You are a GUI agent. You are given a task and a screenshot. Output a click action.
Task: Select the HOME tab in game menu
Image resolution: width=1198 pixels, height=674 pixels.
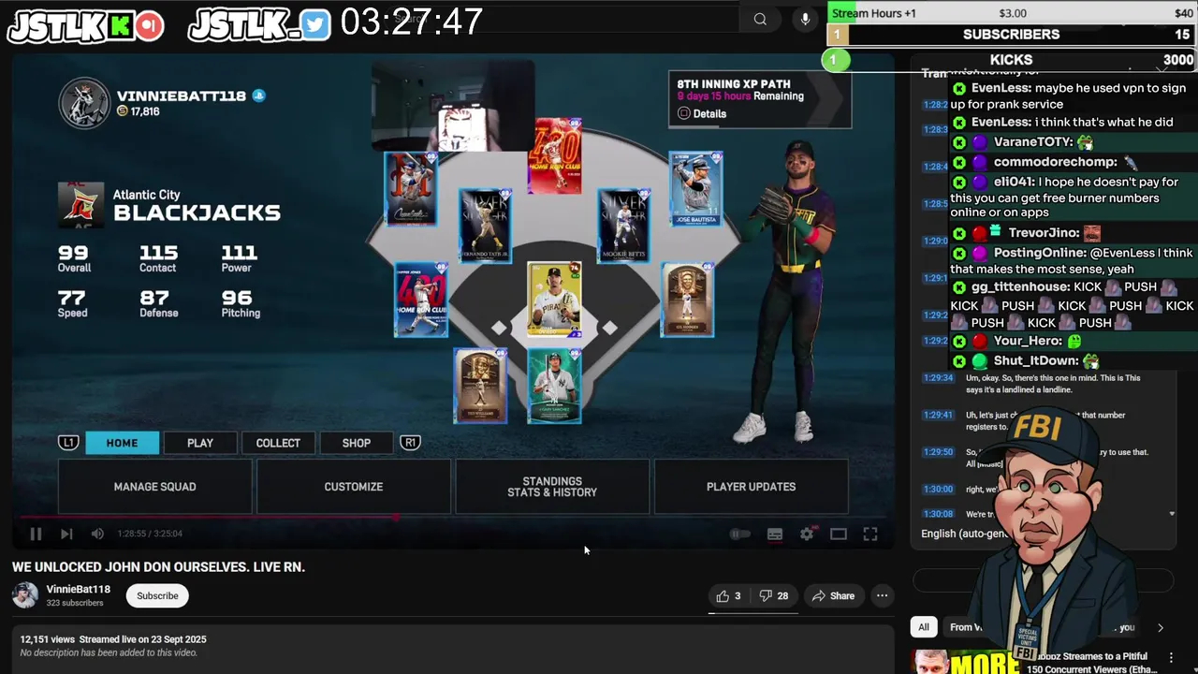(122, 443)
